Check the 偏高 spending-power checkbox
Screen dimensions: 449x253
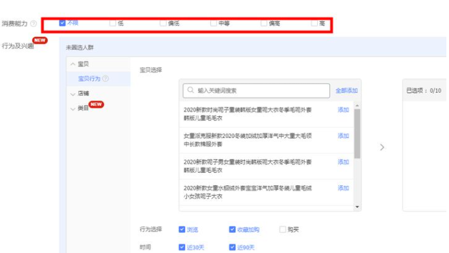tap(264, 23)
